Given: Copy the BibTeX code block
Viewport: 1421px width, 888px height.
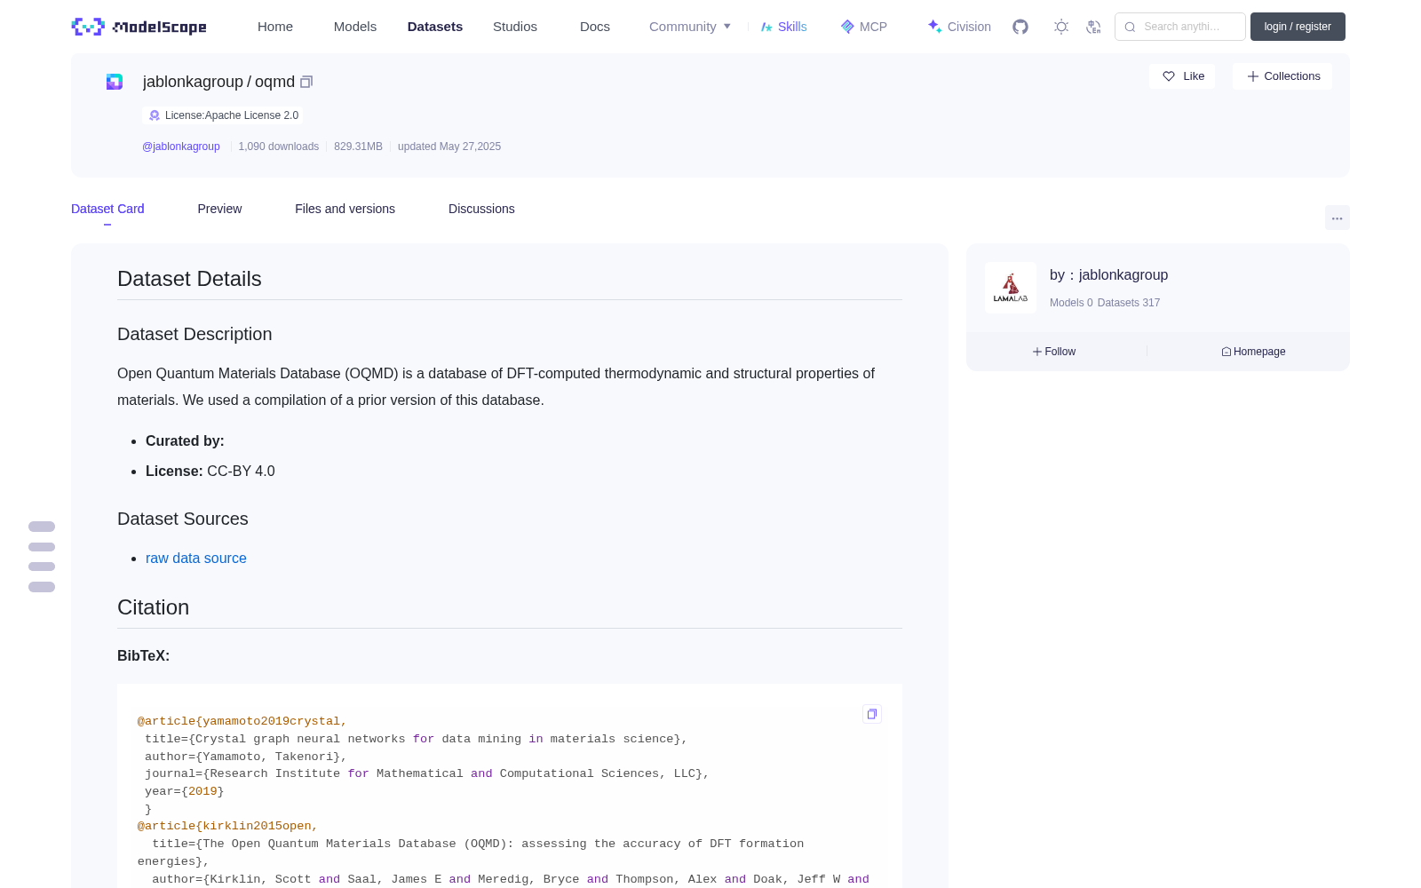Looking at the screenshot, I should [x=872, y=714].
